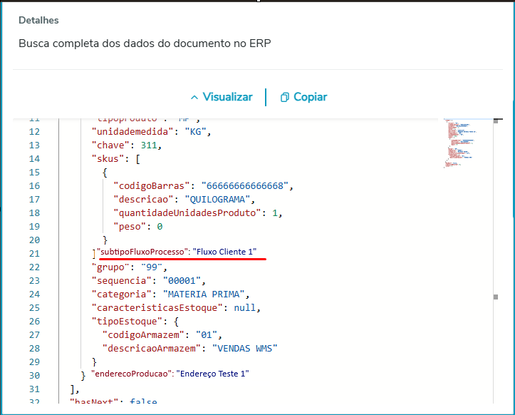This screenshot has width=515, height=415.
Task: Click the "01" value on line 27
Action: [207, 335]
